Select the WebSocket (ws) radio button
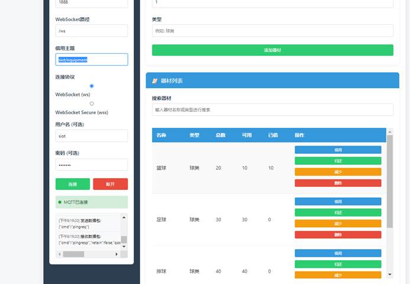The width and height of the screenshot is (410, 284). pyautogui.click(x=92, y=86)
